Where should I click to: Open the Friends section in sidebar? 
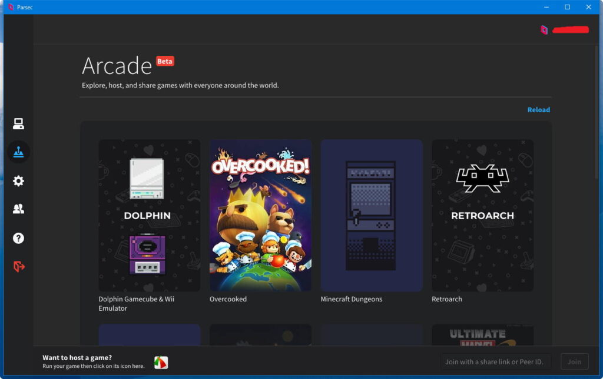(18, 209)
